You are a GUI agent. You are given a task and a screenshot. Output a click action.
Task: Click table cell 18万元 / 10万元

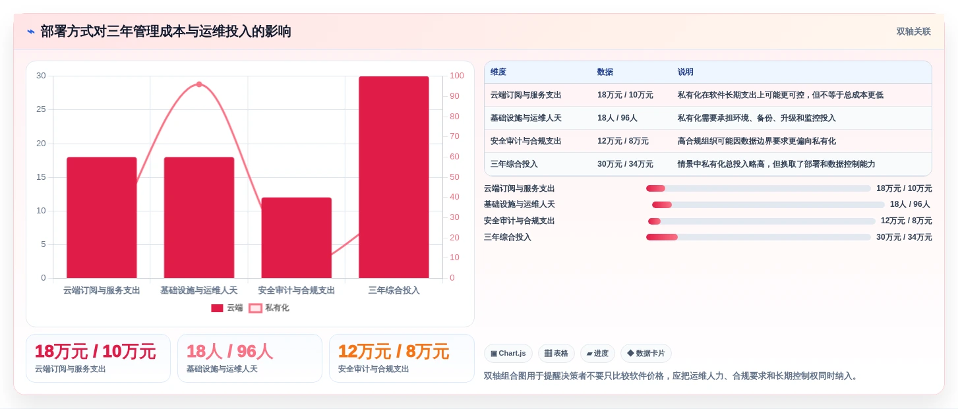point(625,95)
